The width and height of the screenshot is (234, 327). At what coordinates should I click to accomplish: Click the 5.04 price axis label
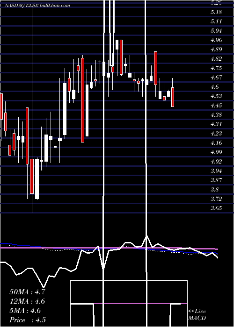click(216, 31)
